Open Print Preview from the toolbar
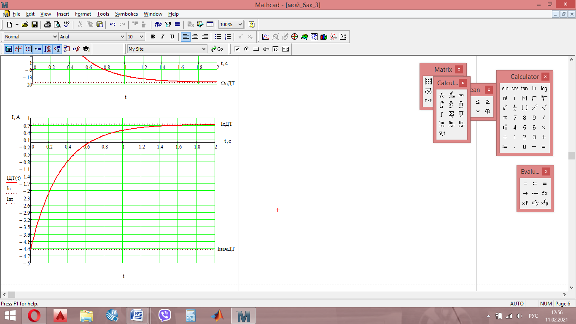 (57, 24)
